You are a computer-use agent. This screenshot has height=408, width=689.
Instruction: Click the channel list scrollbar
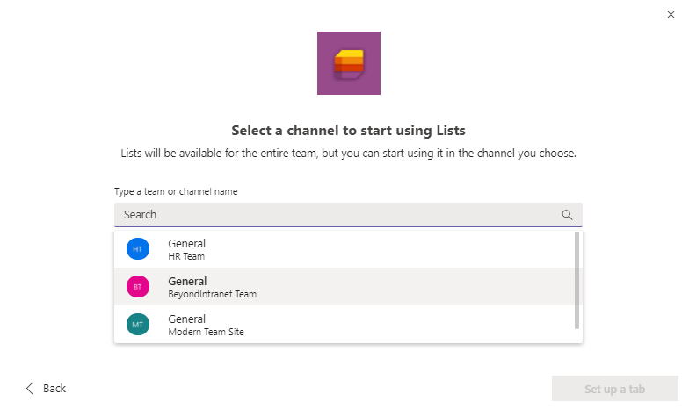click(577, 281)
